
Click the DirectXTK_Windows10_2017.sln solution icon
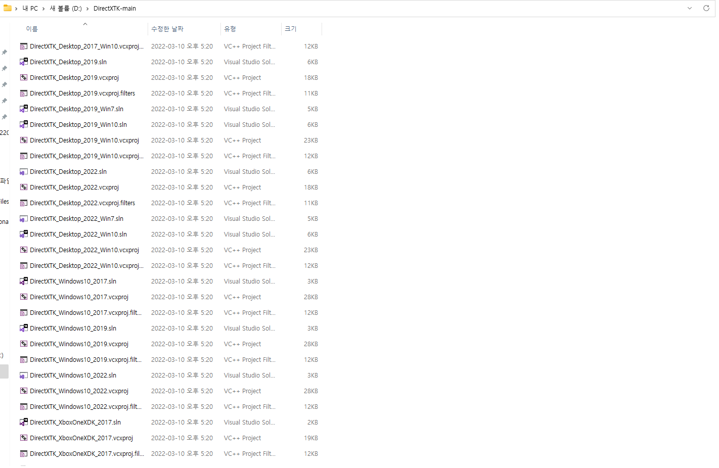(x=24, y=282)
